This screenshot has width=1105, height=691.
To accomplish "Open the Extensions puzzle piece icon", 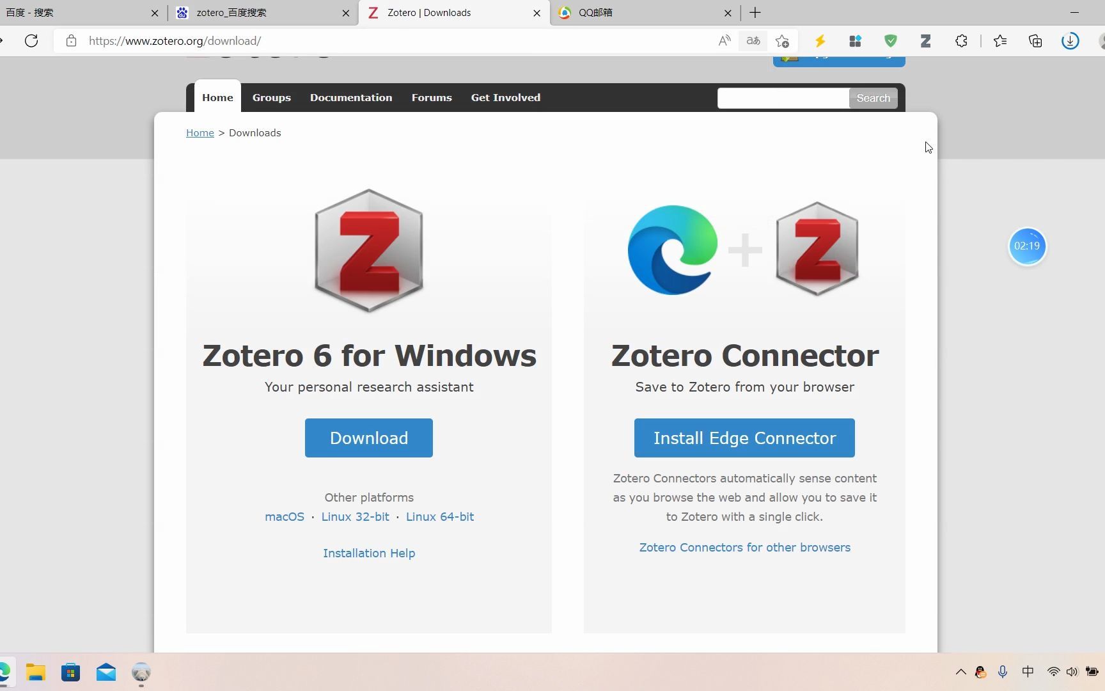I will (x=961, y=41).
